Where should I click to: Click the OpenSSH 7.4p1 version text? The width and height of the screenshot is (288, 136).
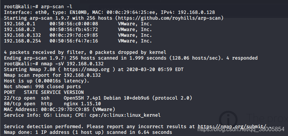[x=82, y=98]
